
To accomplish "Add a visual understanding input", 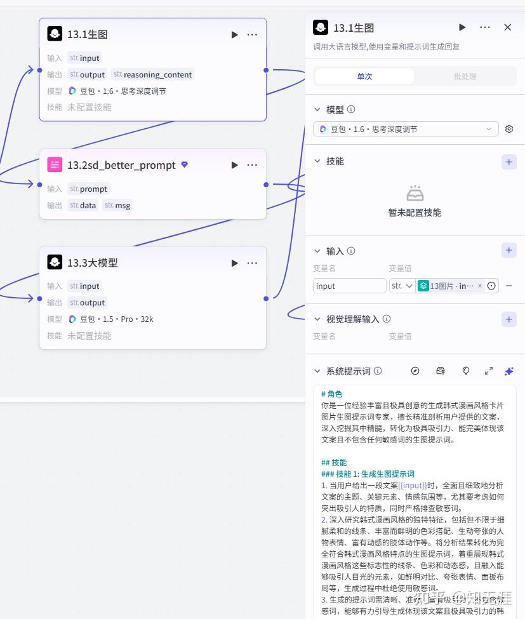I will tap(509, 319).
